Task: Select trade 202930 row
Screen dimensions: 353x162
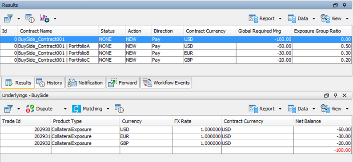Action: 176,130
